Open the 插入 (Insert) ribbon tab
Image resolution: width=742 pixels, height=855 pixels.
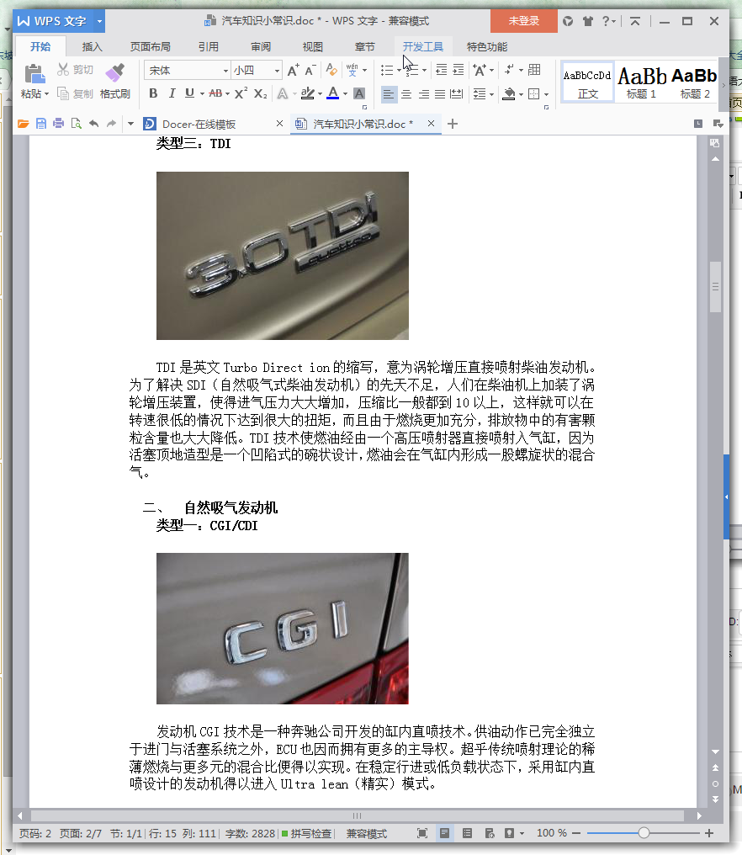point(93,47)
